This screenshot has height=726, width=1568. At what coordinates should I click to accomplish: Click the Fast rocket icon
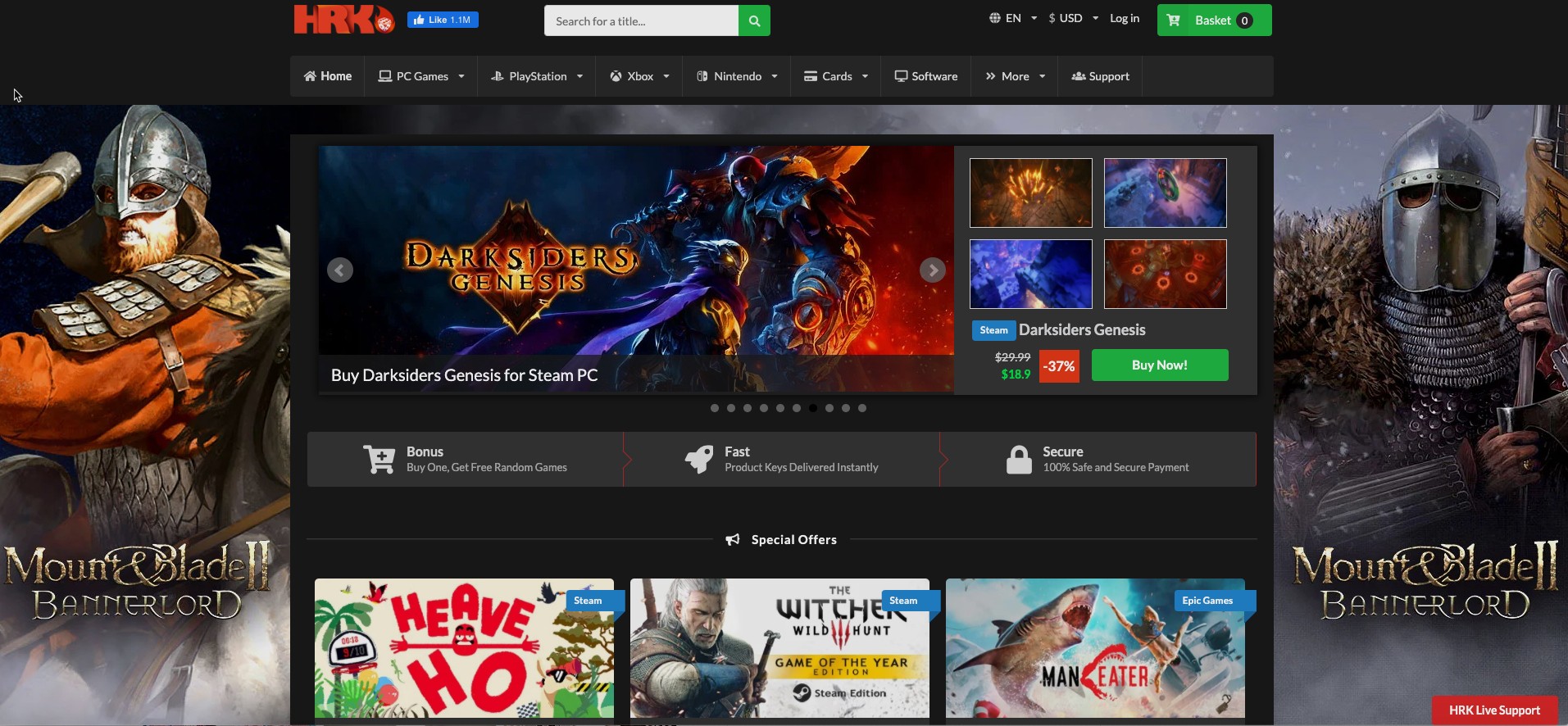(x=699, y=460)
